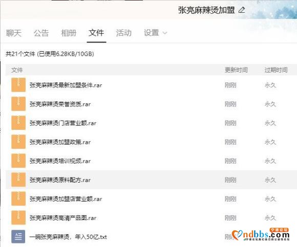Click rar icon of 张亮麻辣烫原料配方
297x247 pixels.
[x=18, y=179]
